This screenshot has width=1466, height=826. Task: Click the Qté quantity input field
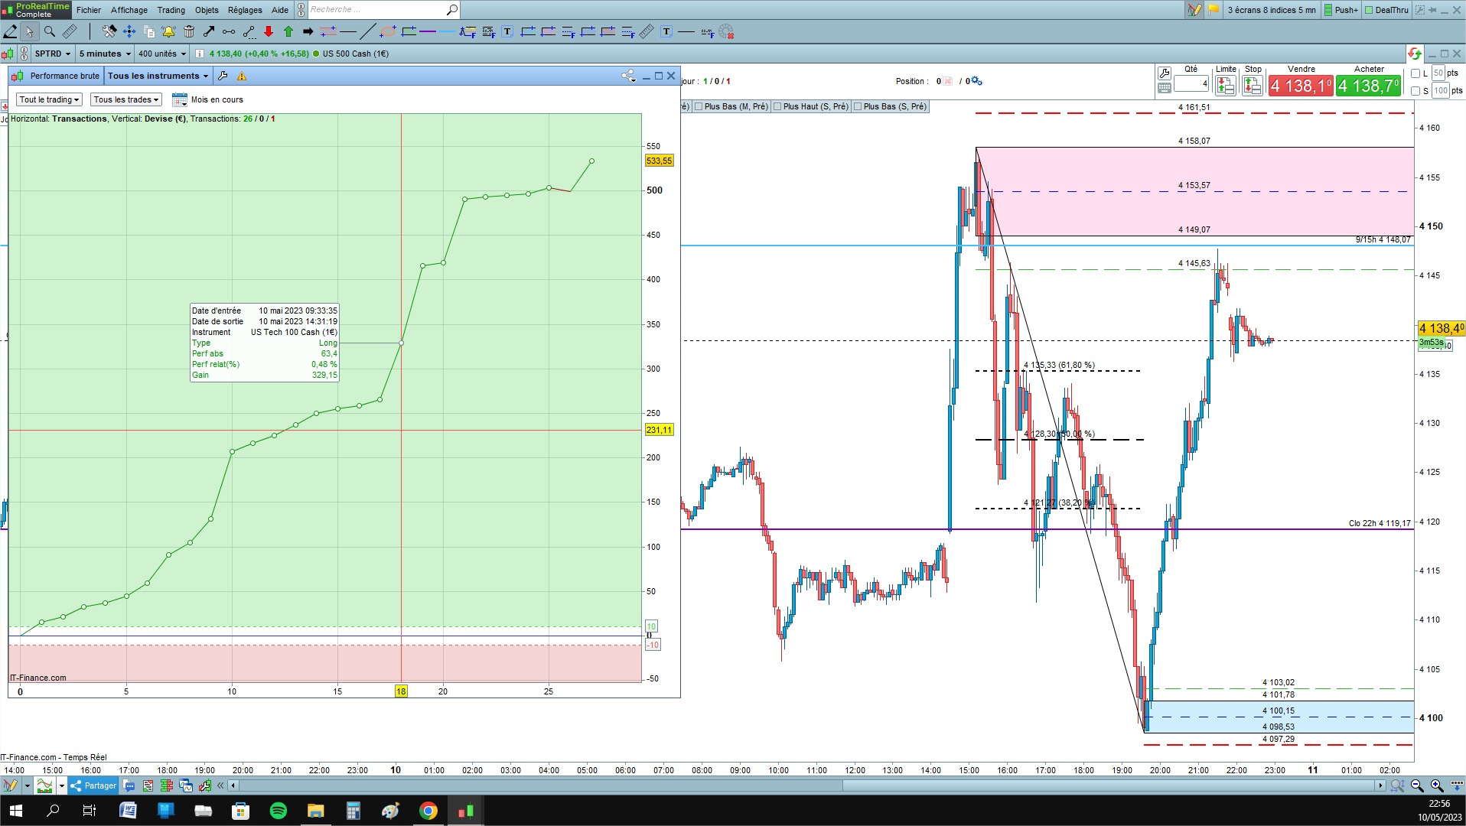1191,84
